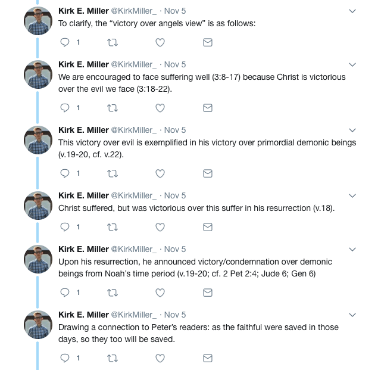Reply to the "primordial demonic beings" tweet

tap(65, 173)
